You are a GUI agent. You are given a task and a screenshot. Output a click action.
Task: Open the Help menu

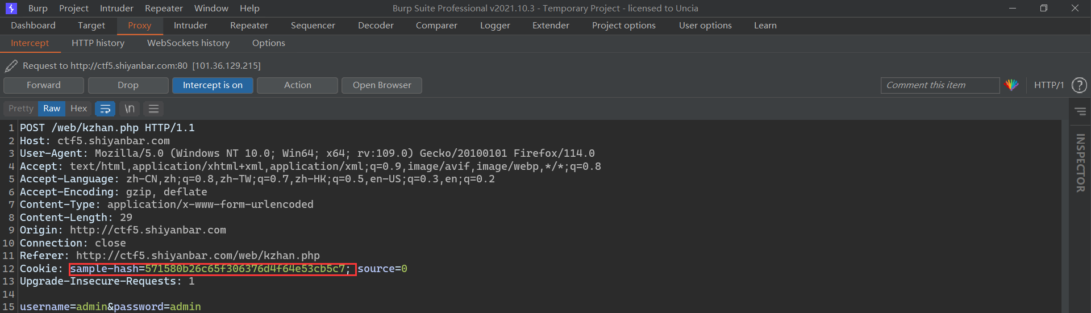[x=249, y=9]
